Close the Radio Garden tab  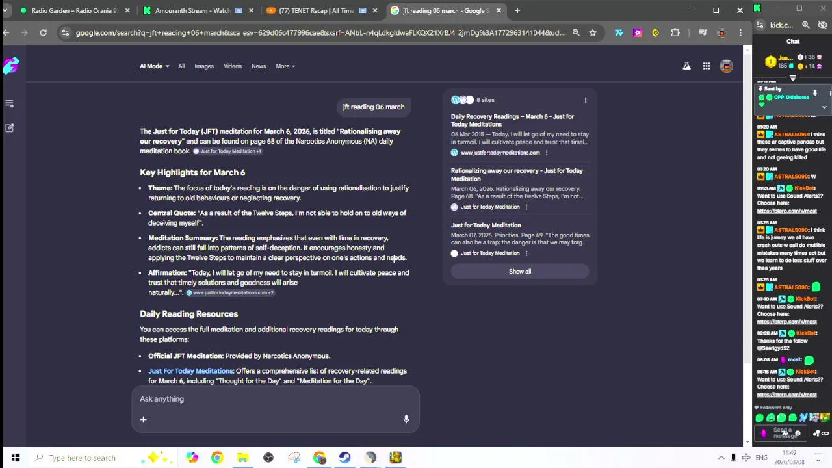pyautogui.click(x=127, y=10)
